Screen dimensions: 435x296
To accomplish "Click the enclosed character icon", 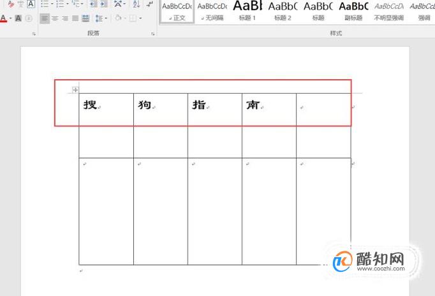I will click(29, 18).
